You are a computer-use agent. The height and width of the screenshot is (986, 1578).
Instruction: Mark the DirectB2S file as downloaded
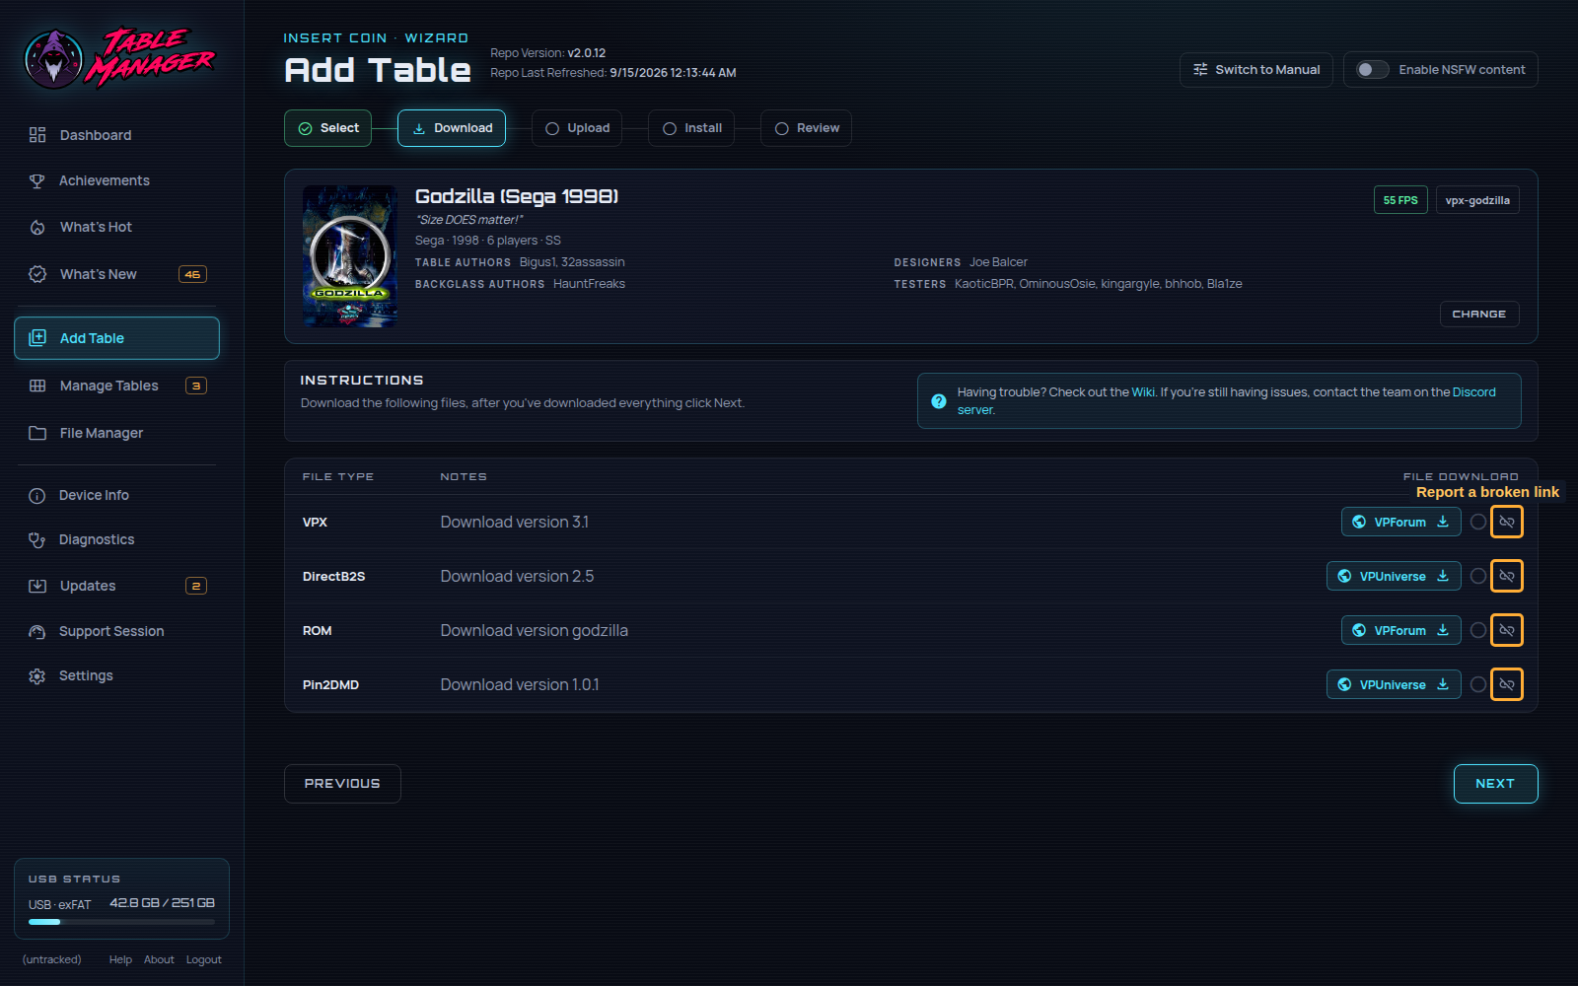pyautogui.click(x=1477, y=576)
